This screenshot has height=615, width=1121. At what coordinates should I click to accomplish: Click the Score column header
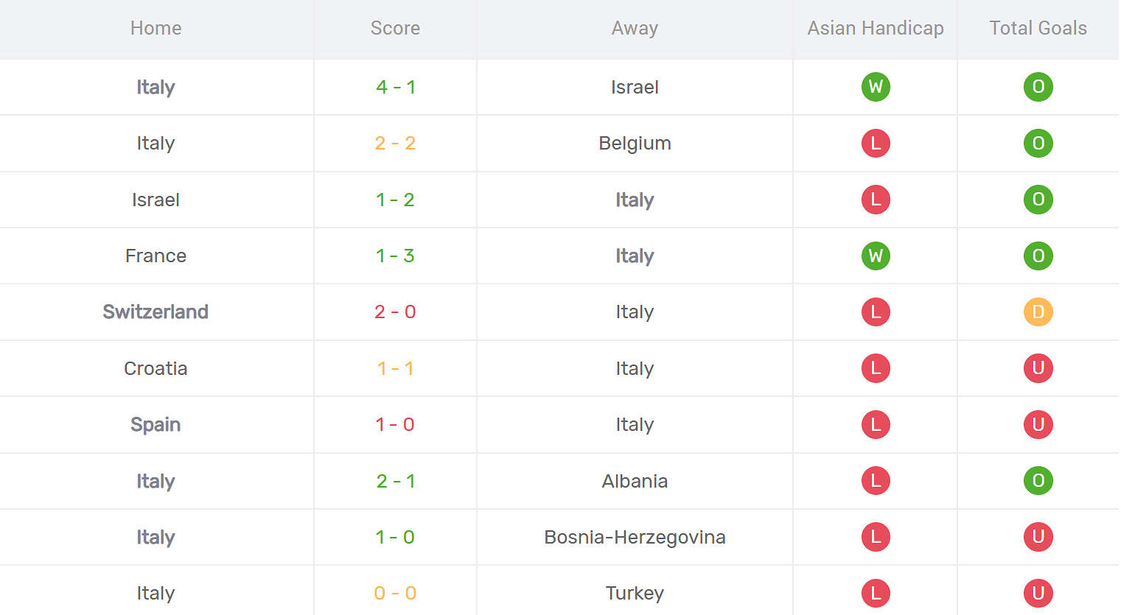pyautogui.click(x=395, y=28)
